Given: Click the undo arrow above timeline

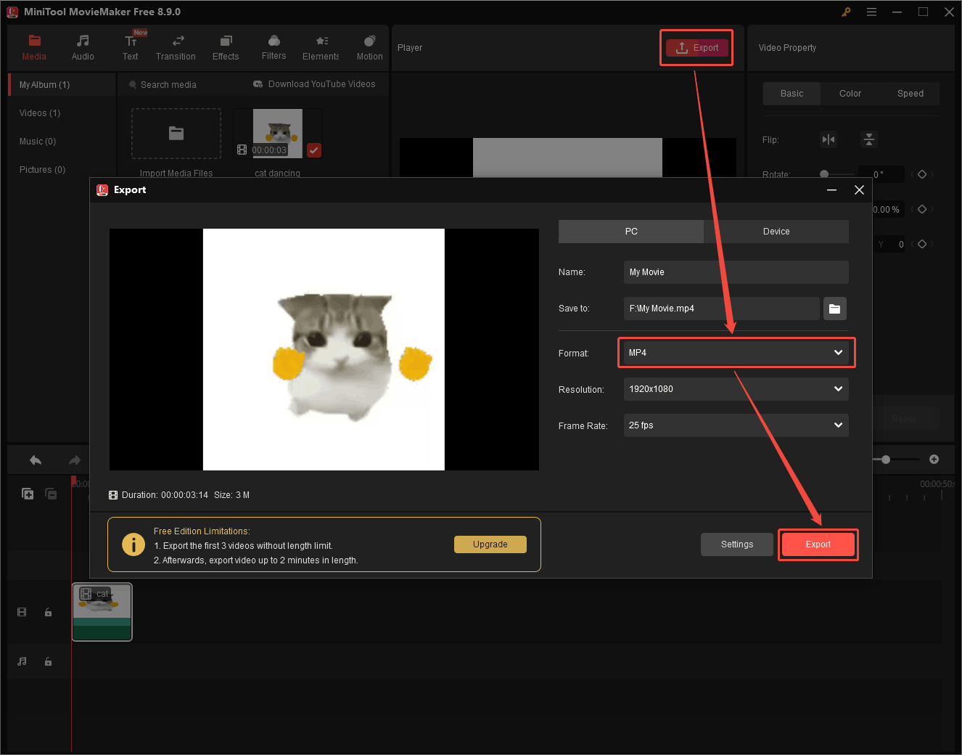Looking at the screenshot, I should pyautogui.click(x=36, y=460).
